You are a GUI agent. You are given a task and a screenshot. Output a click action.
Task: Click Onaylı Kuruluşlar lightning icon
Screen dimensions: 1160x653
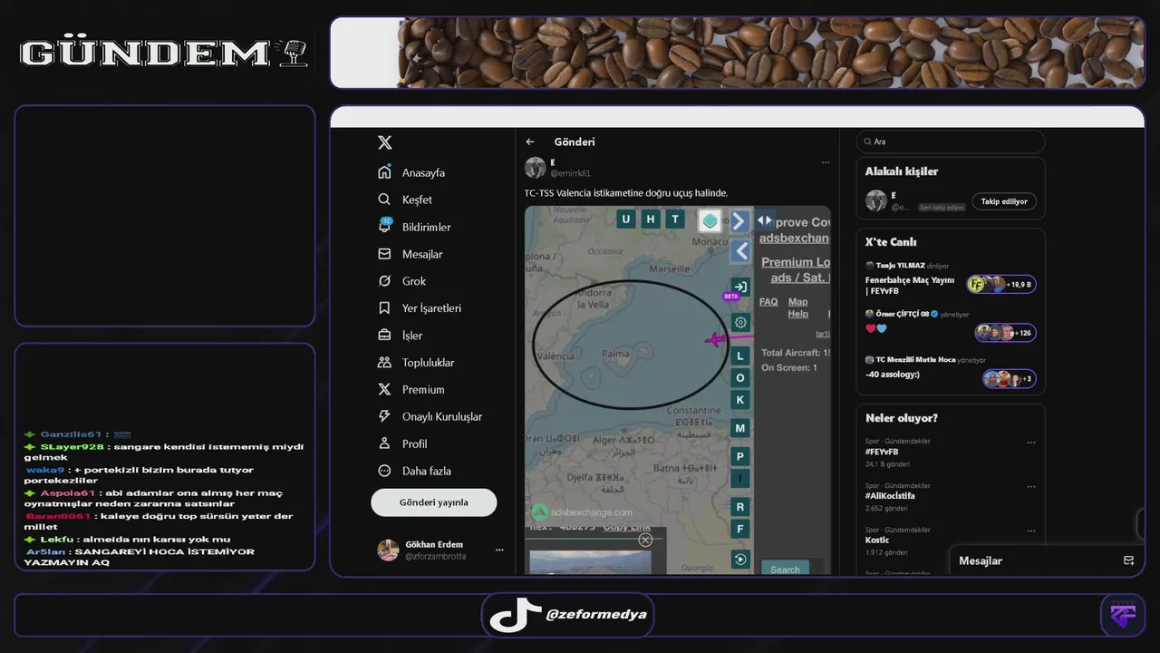[x=384, y=417]
